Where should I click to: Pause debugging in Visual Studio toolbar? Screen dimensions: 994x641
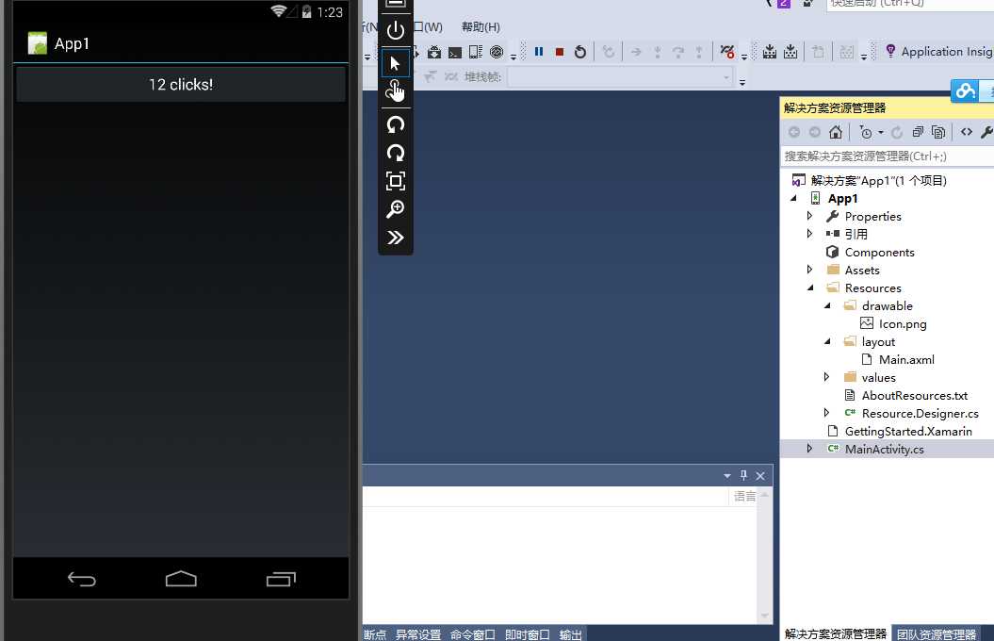tap(539, 51)
